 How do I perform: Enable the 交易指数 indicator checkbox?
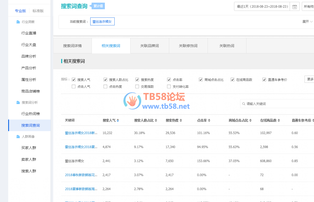point(137,86)
